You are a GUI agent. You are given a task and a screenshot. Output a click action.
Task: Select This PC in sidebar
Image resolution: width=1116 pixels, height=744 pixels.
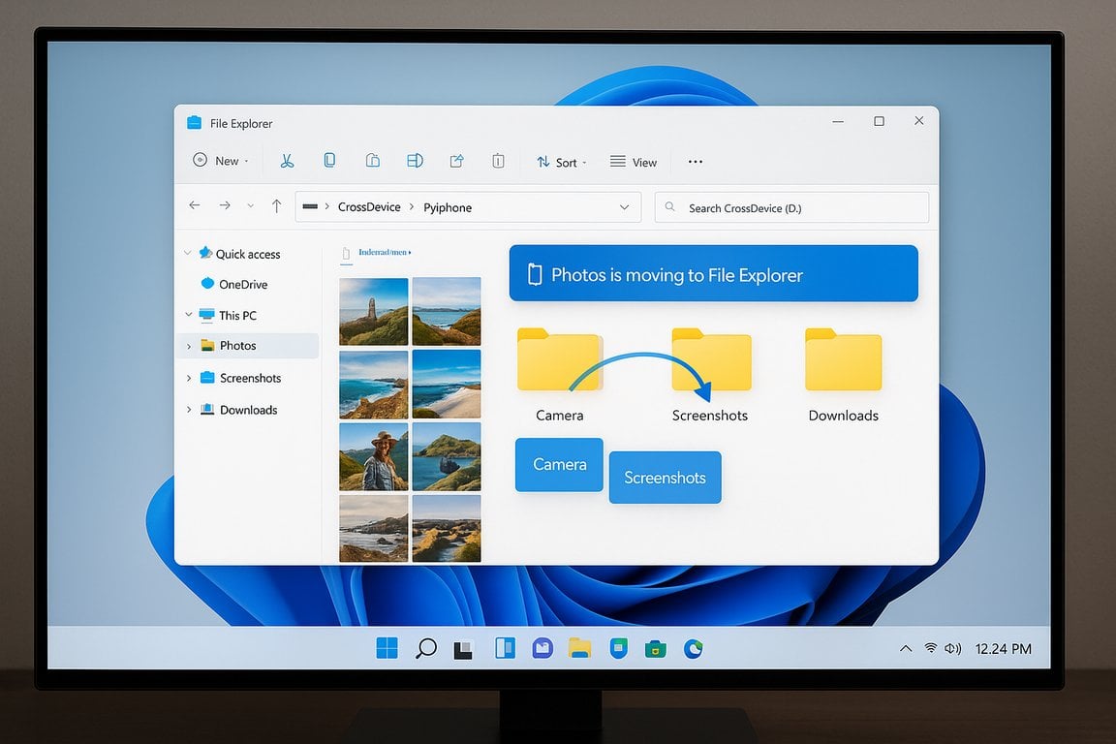click(228, 315)
